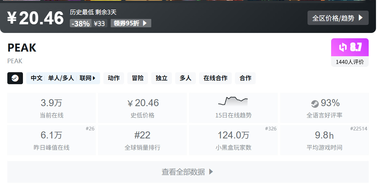Click the gray PEAK subtitle
377x185 pixels.
[15, 61]
